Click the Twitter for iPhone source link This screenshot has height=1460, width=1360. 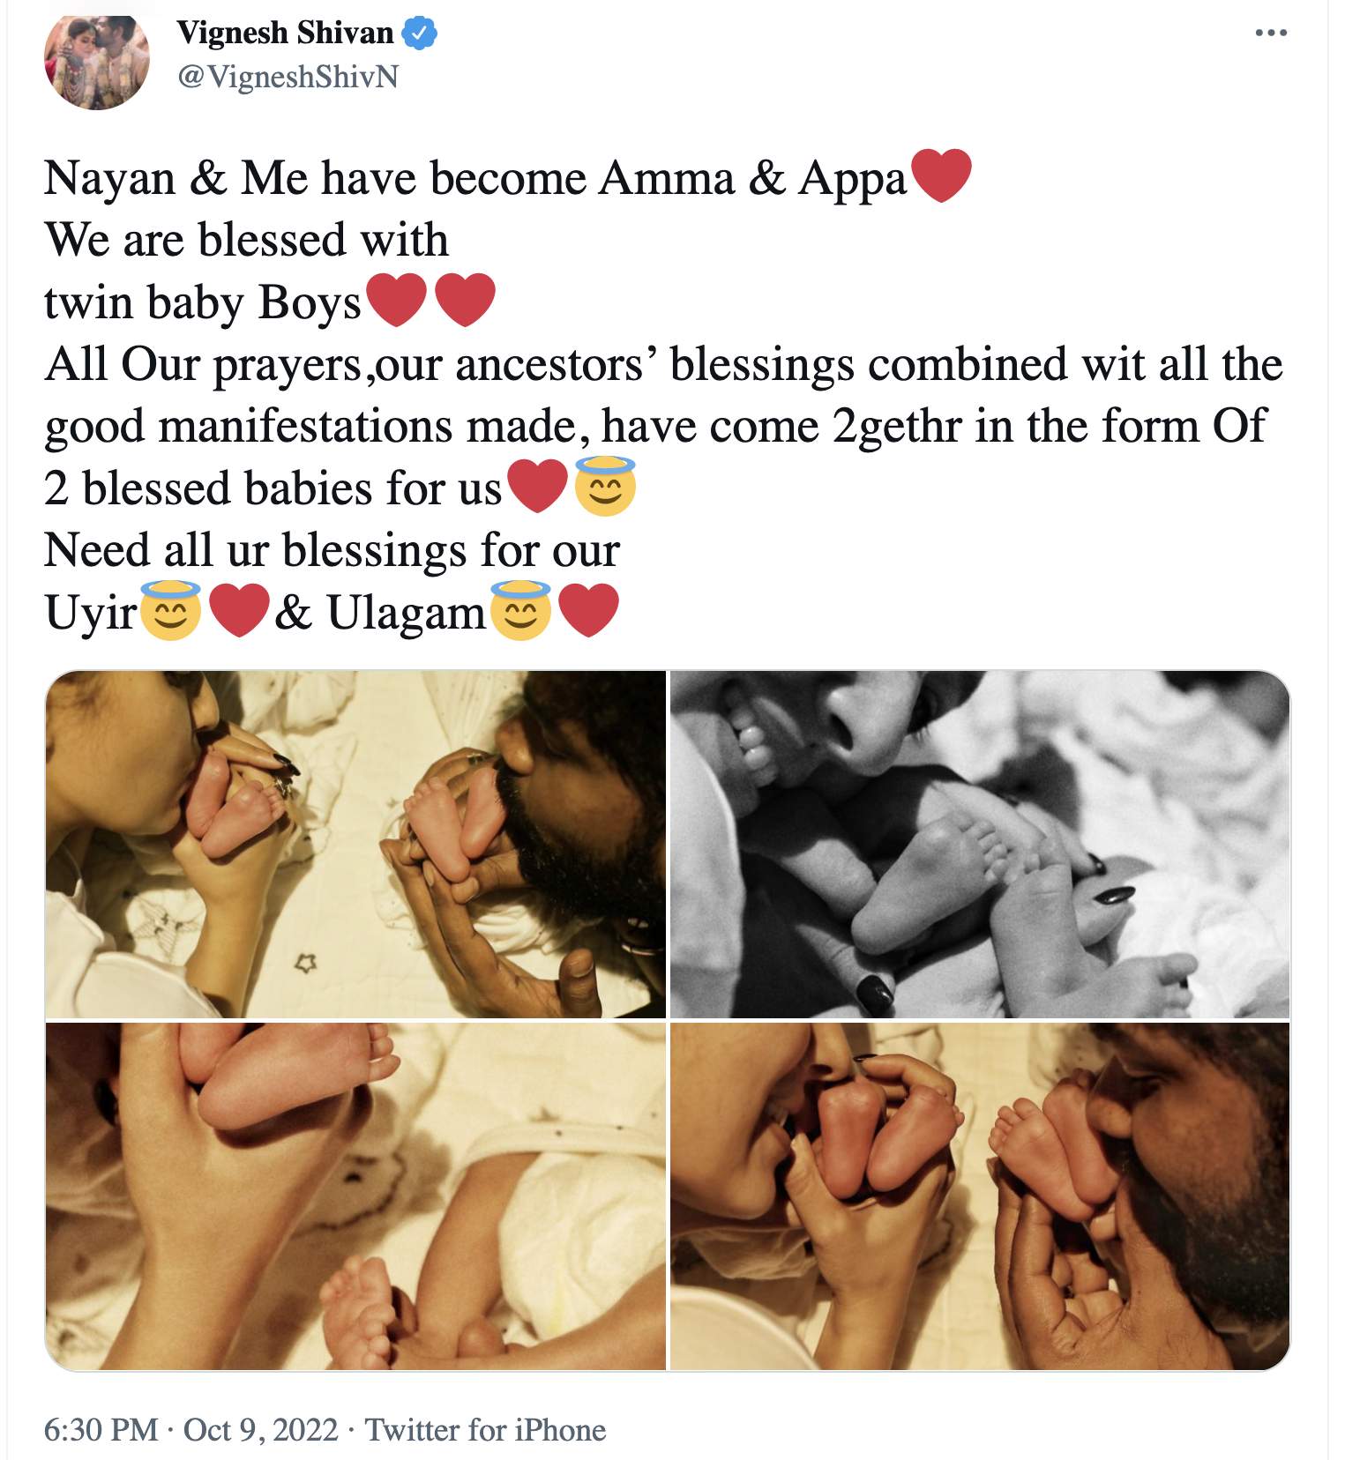click(486, 1429)
